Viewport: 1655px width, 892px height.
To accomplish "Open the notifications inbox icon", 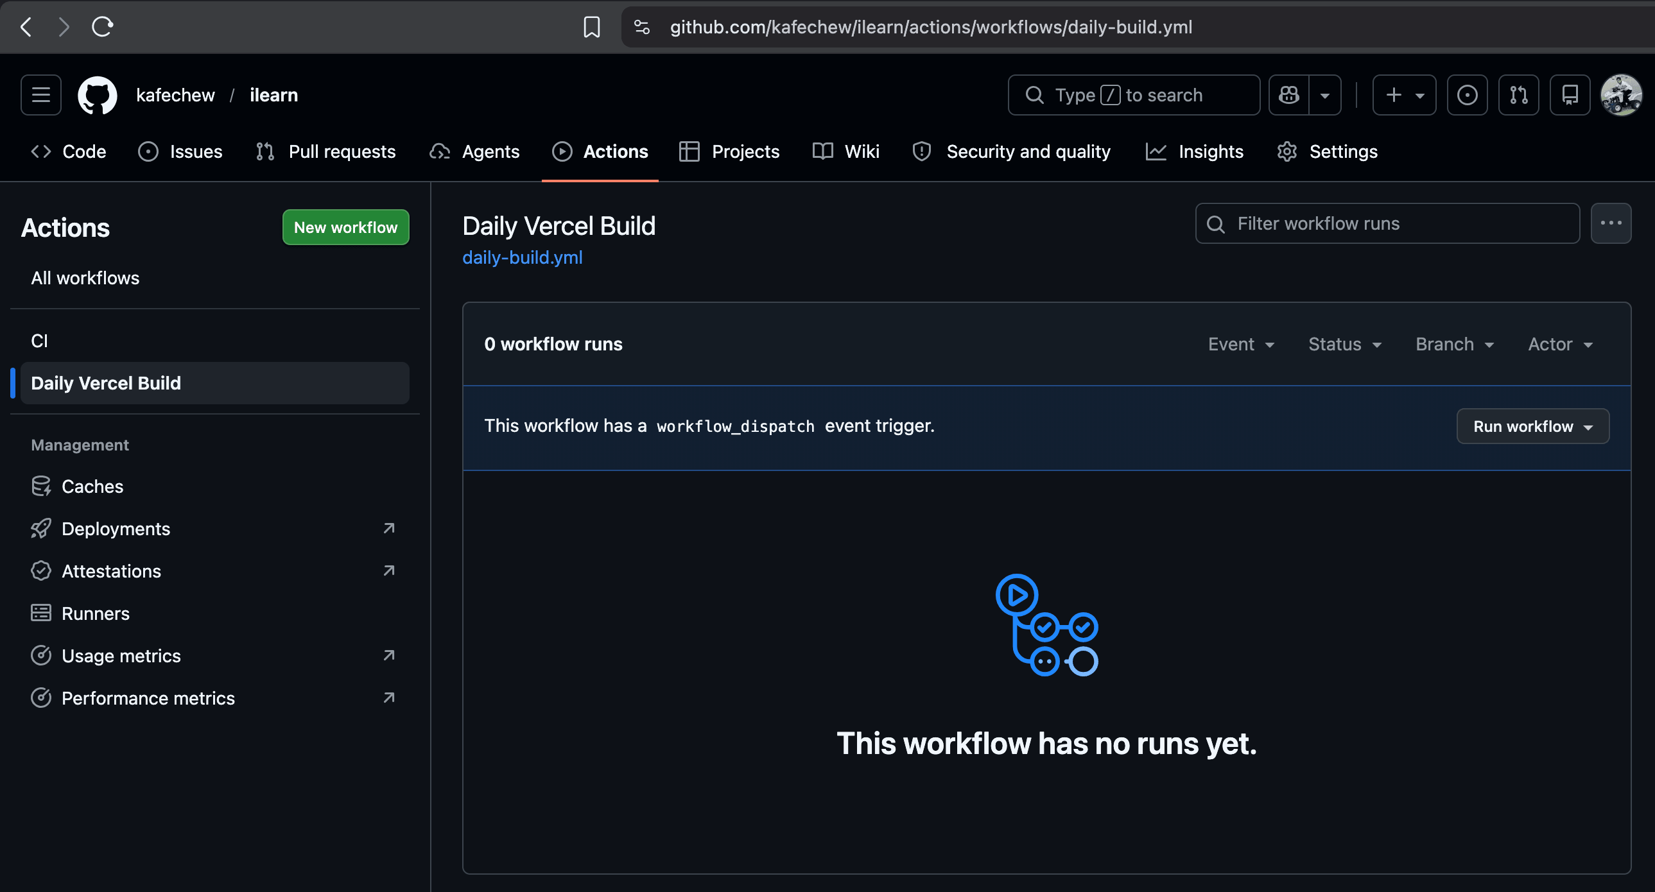I will point(1570,95).
